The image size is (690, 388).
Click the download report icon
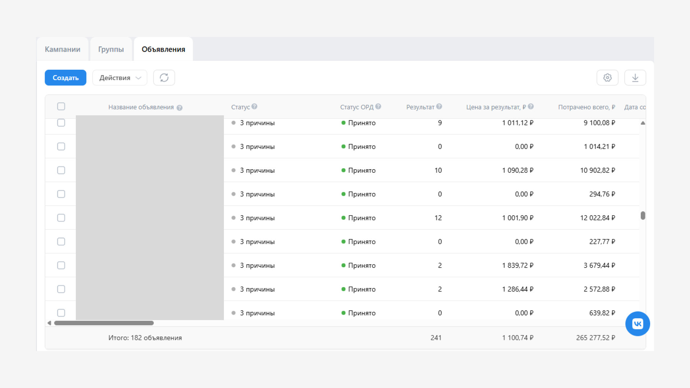point(635,78)
